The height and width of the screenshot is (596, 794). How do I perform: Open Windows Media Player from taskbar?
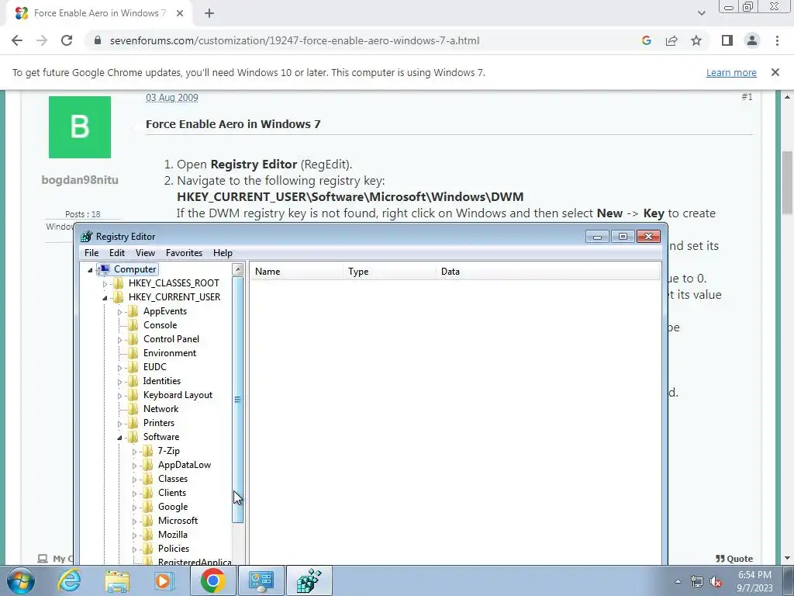(164, 580)
